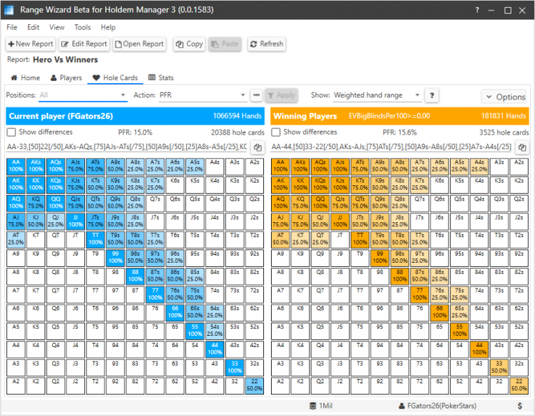Viewport: 535px width, 416px height.
Task: Refresh the report data
Action: pos(267,44)
